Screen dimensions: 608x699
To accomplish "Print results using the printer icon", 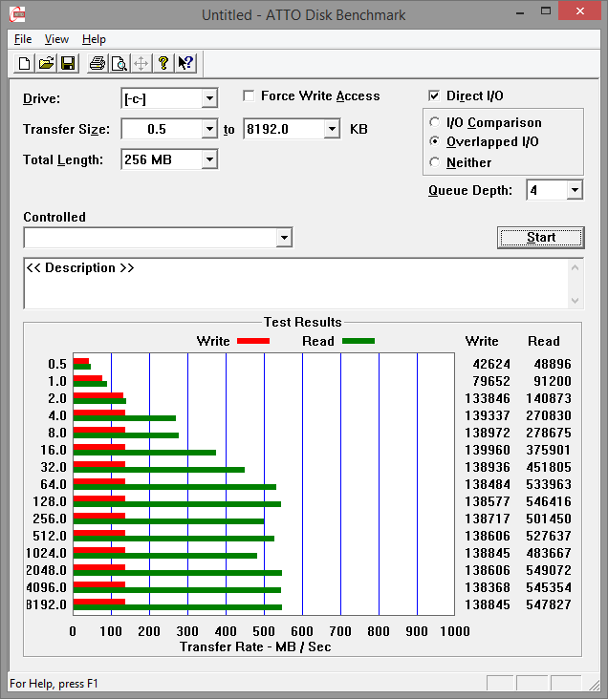I will [97, 63].
